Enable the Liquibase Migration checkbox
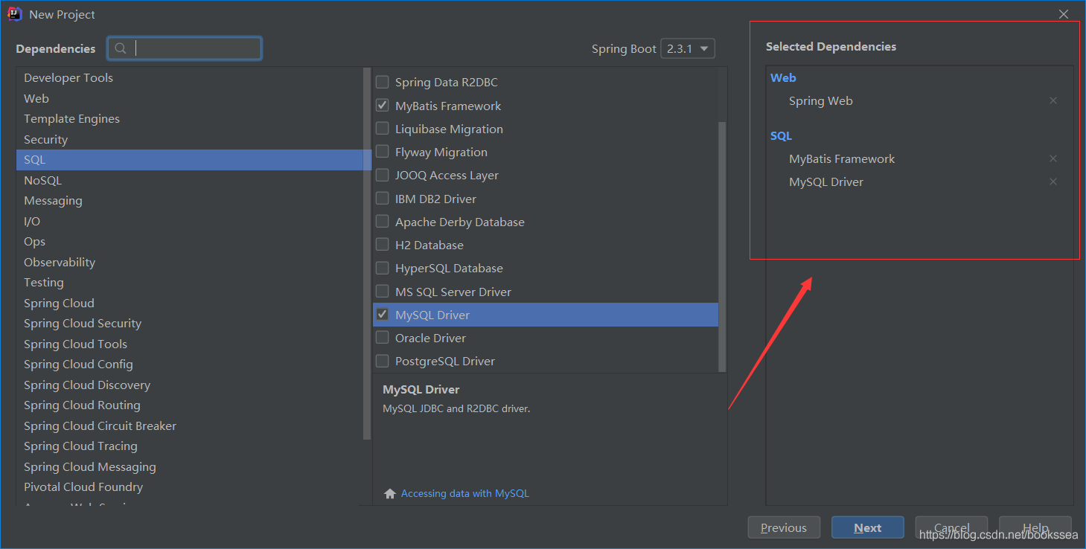 pyautogui.click(x=382, y=128)
